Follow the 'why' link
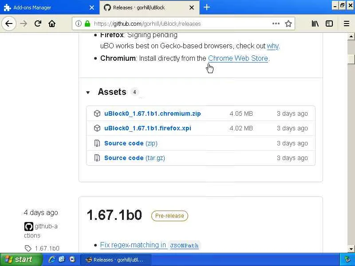The height and width of the screenshot is (266, 355). (273, 46)
